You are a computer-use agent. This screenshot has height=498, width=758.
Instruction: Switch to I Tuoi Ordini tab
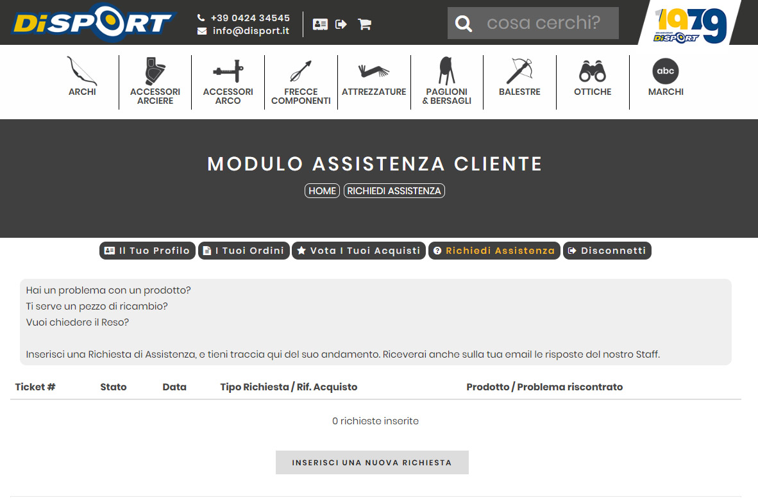click(x=244, y=251)
